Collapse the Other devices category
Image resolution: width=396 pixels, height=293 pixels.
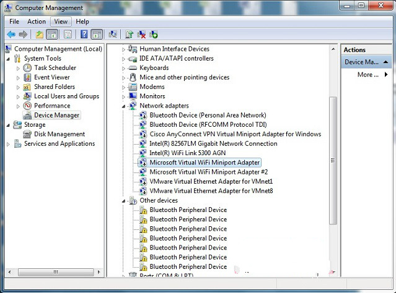123,201
